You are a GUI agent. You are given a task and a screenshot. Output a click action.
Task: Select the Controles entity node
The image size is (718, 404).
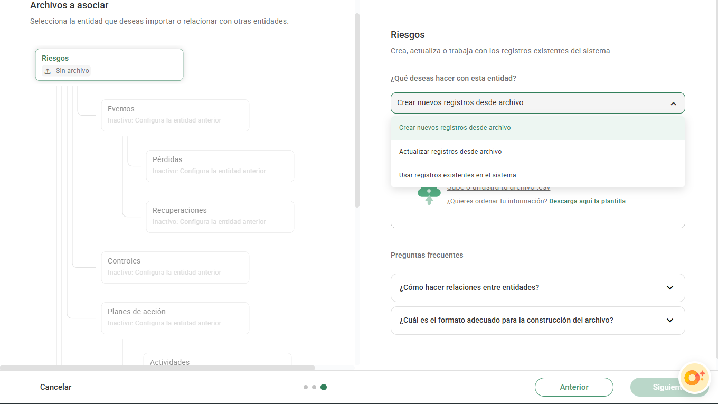(x=175, y=267)
